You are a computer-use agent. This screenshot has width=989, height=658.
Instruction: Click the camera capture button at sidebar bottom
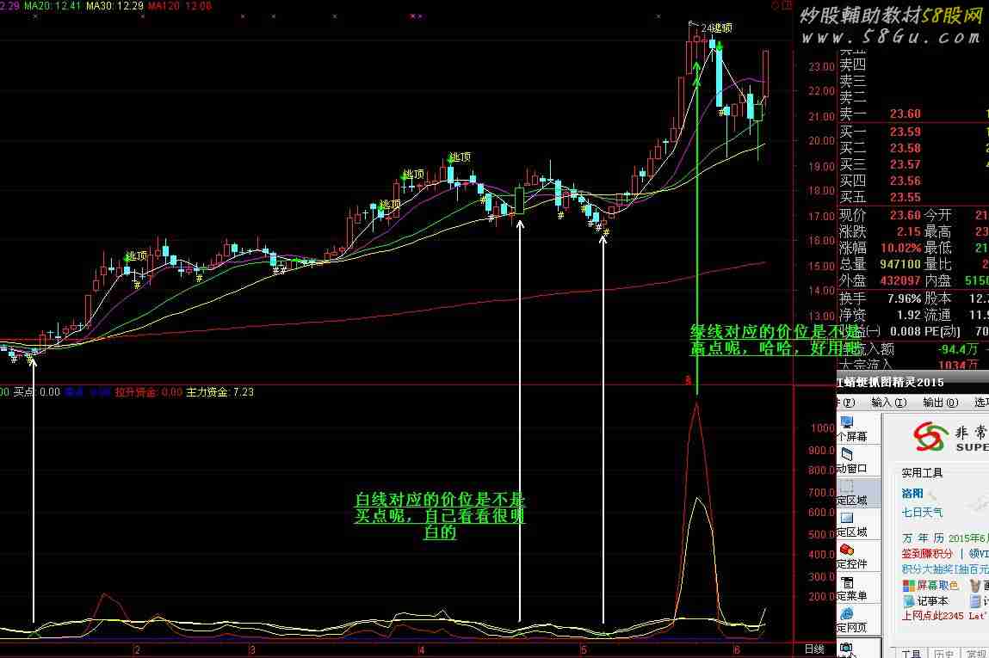pyautogui.click(x=846, y=648)
